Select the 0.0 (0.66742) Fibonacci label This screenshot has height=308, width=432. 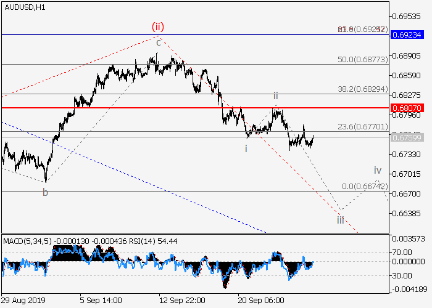(364, 186)
